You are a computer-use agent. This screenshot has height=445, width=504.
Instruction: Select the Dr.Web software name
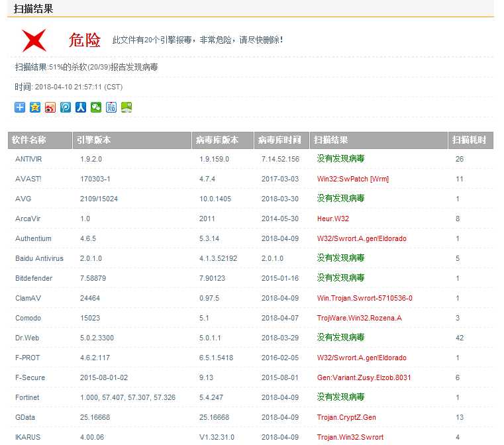[x=27, y=338]
